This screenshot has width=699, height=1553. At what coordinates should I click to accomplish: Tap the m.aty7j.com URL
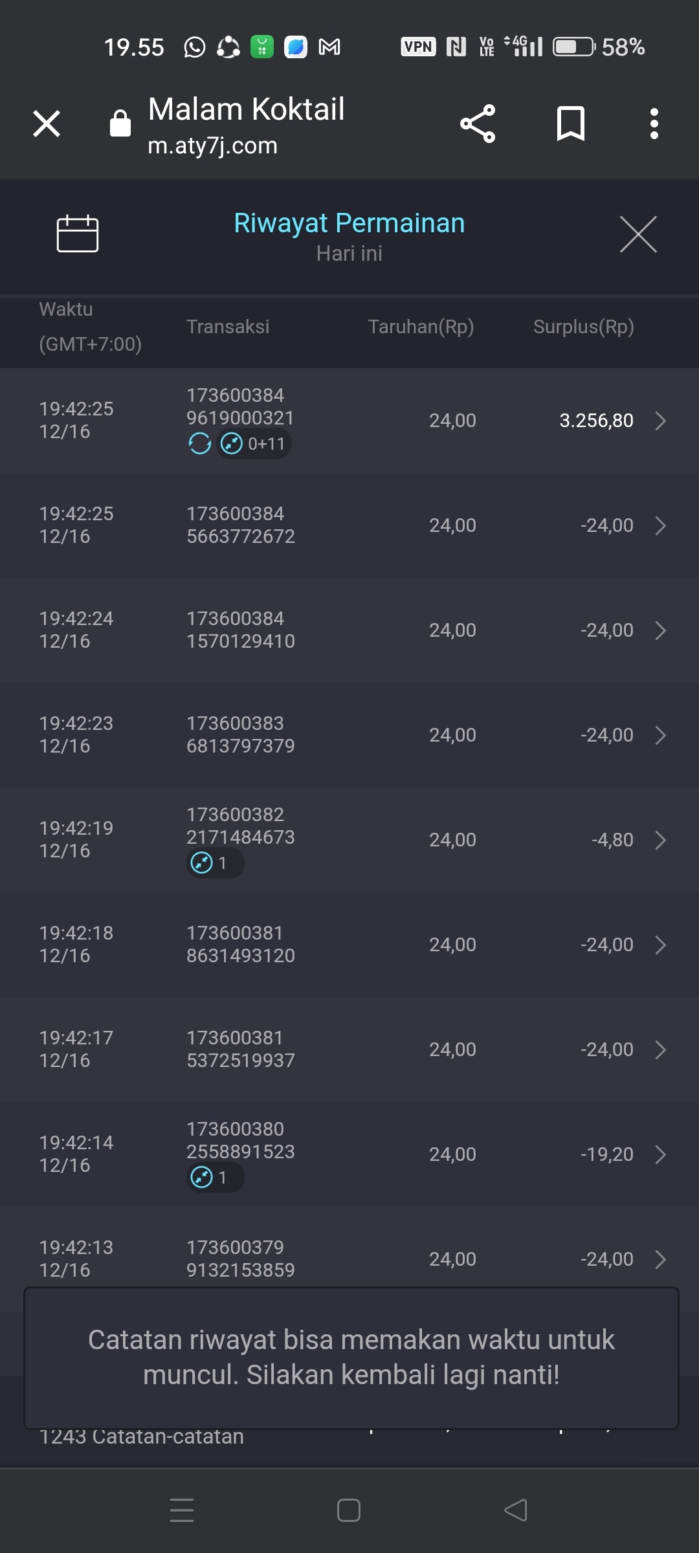(x=212, y=146)
